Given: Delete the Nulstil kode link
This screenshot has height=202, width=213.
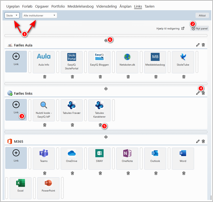Looking at the screenshot, I should (45, 125).
